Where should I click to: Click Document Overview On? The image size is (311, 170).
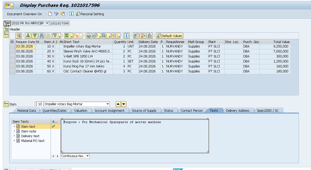point(24,14)
